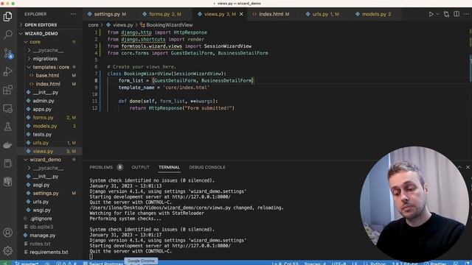Click Select Postgres status bar item

(103, 264)
